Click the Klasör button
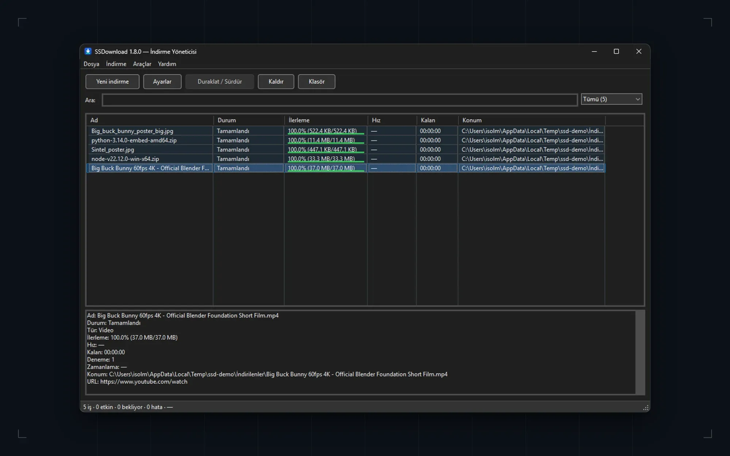730x456 pixels. (x=316, y=82)
